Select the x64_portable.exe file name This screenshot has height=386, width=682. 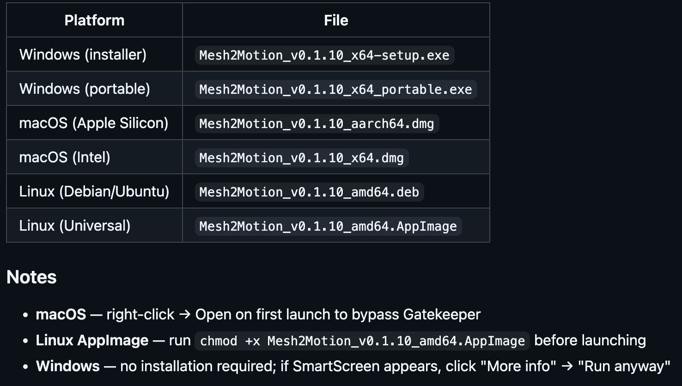pos(336,89)
